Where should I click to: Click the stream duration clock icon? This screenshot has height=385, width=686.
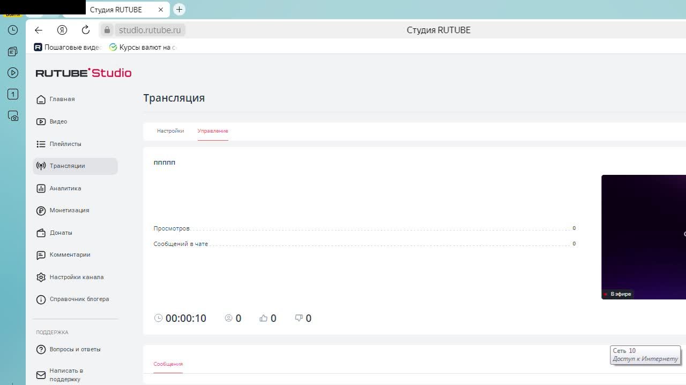tap(158, 318)
